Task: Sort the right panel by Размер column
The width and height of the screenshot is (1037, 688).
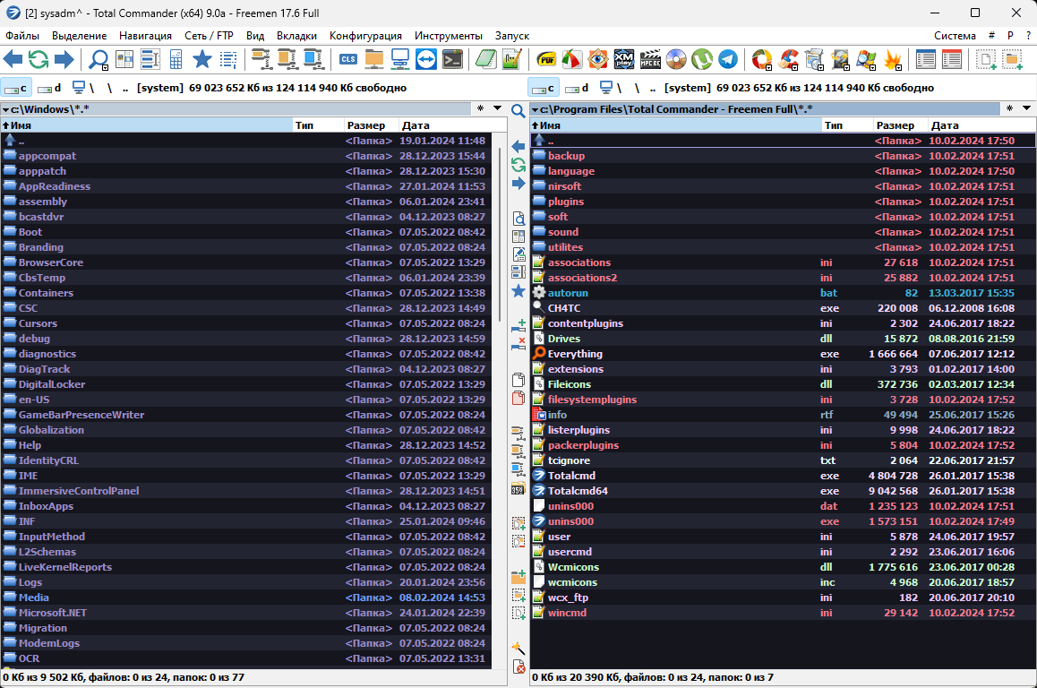Action: (896, 125)
